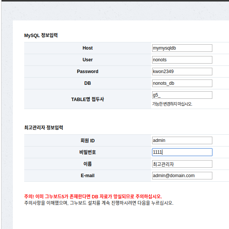Select the 이름 field with 최고관리자

(182, 164)
